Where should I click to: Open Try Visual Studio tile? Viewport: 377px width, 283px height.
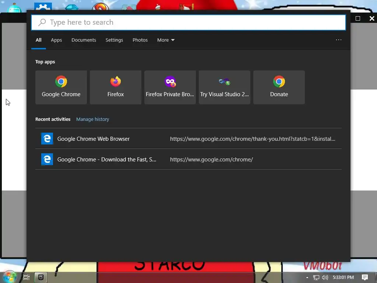tap(225, 87)
